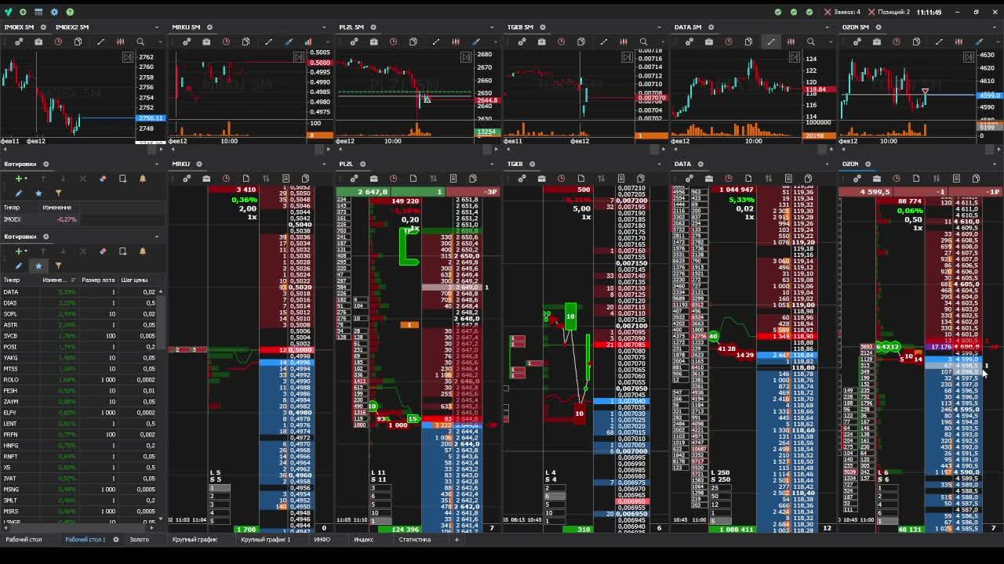1004x564 pixels.
Task: Click the clock icon in the TGKB order book toolbar
Action: (x=561, y=179)
